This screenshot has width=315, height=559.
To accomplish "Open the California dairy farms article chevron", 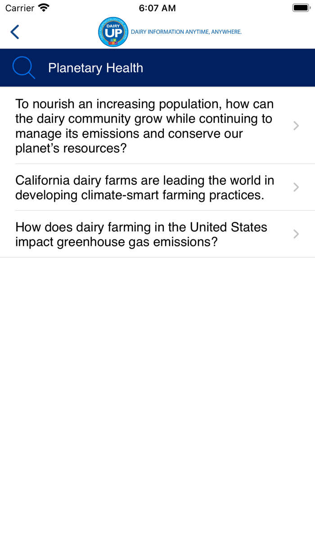I will point(296,187).
